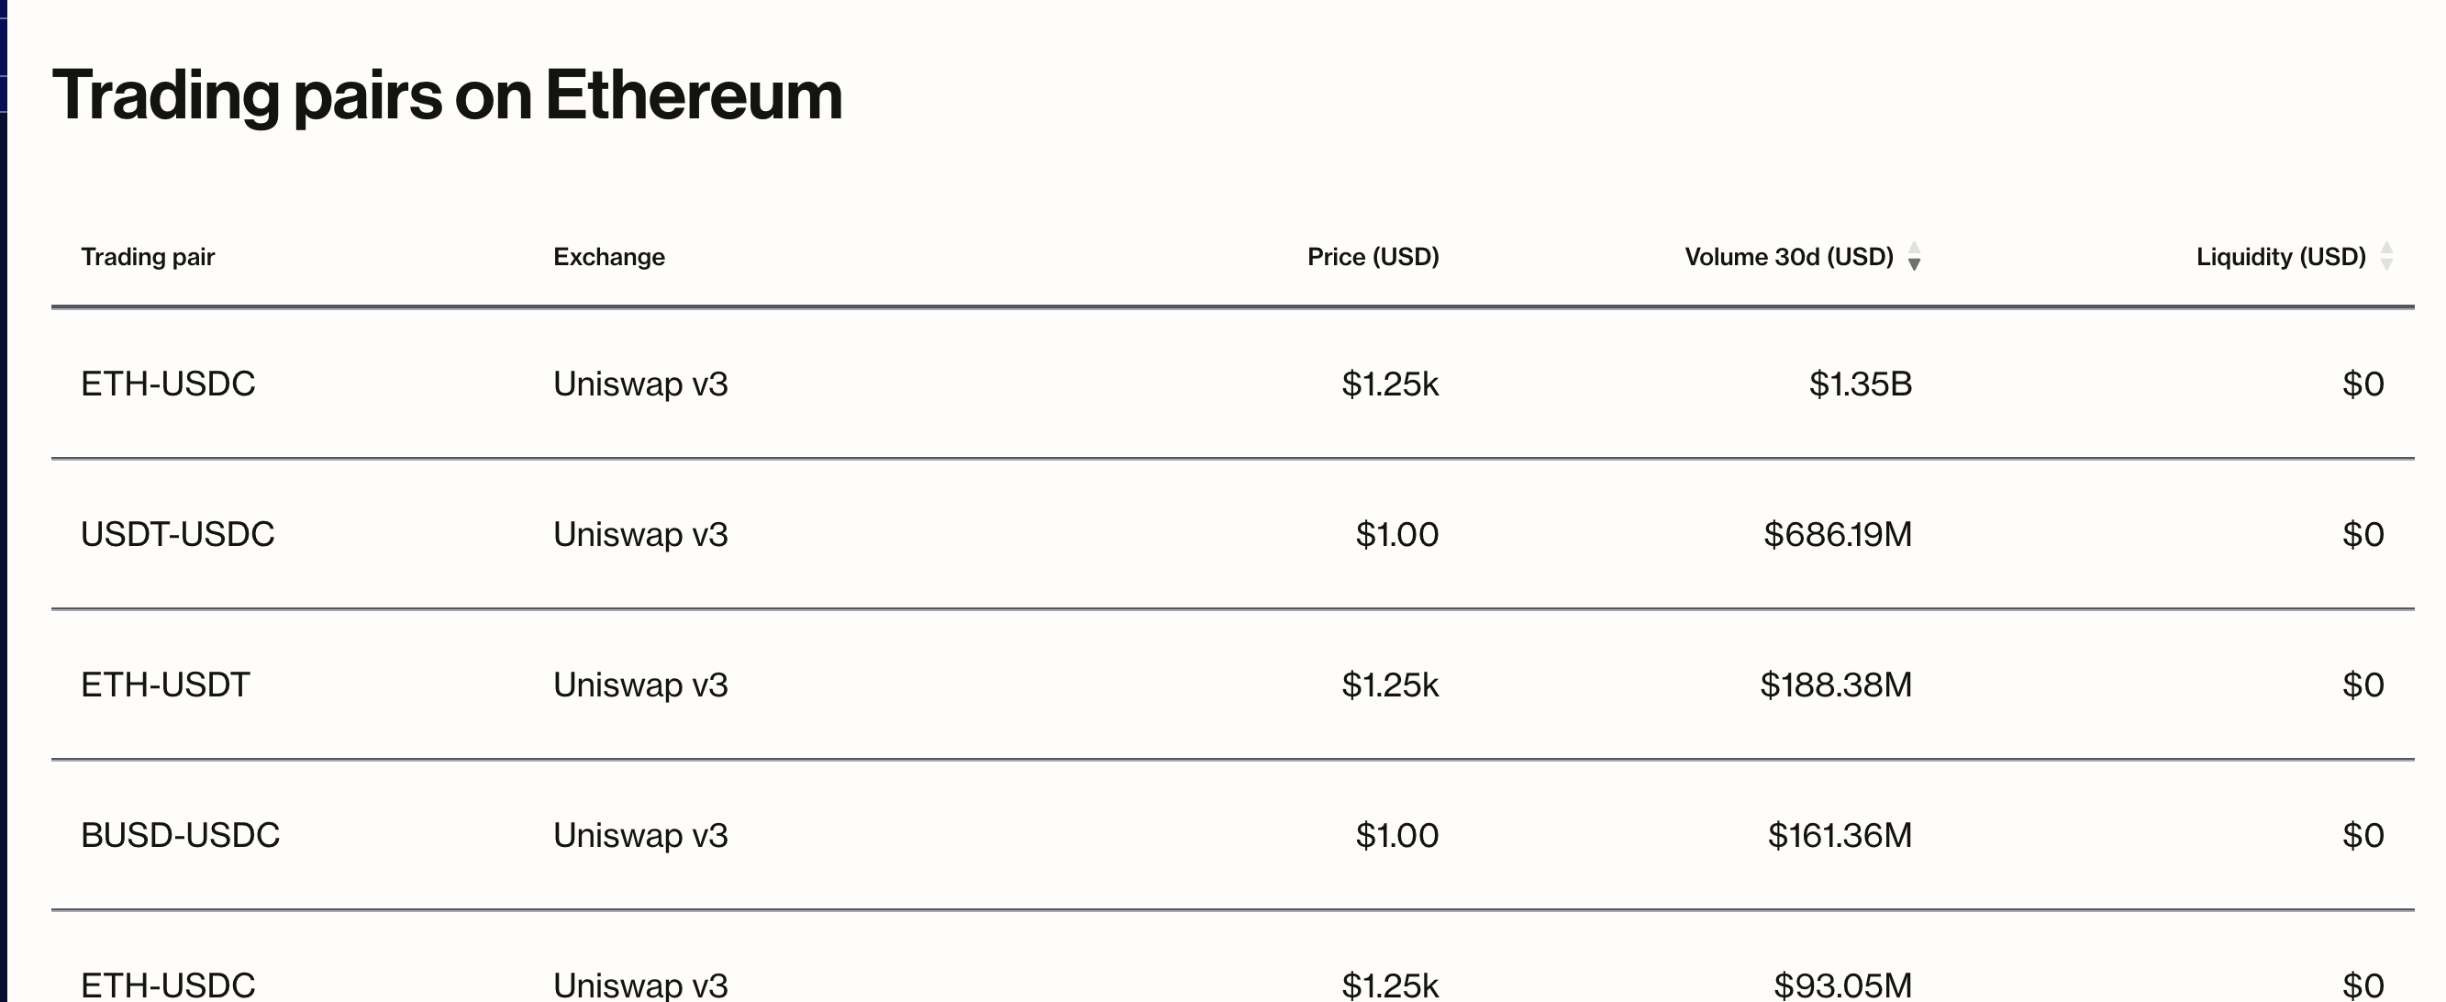Sort by Liquidity (USD) header label
The height and width of the screenshot is (1002, 2446).
coord(2280,256)
